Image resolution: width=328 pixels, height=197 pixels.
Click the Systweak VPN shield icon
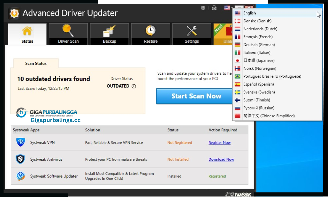click(x=20, y=143)
